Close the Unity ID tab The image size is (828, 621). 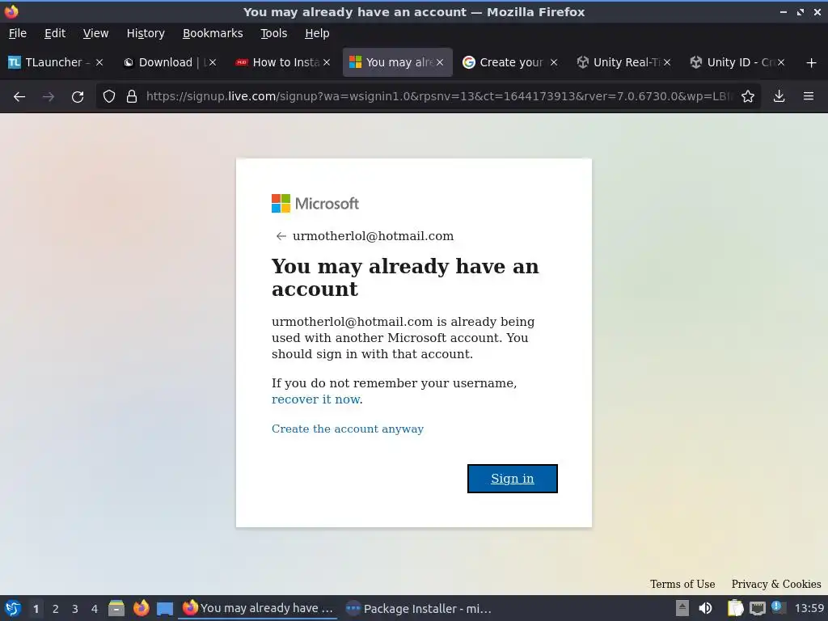781,62
